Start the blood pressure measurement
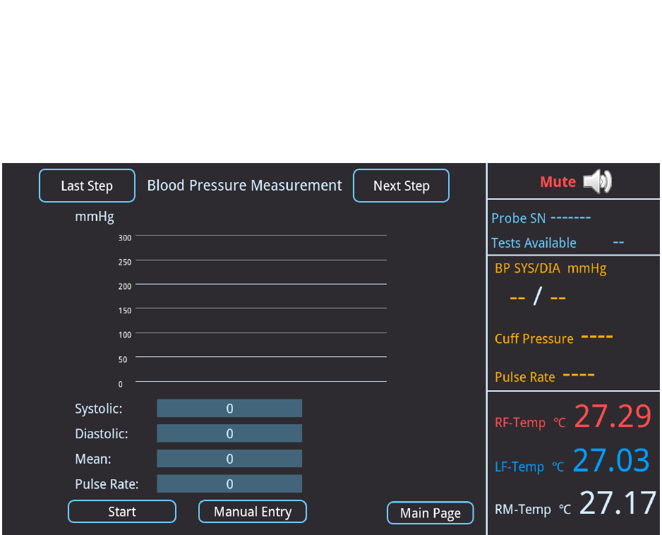This screenshot has height=535, width=662. tap(122, 511)
